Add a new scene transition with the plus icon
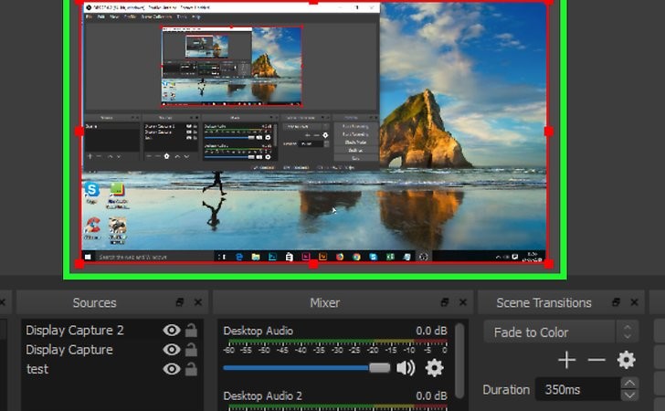The height and width of the screenshot is (411, 665). pyautogui.click(x=566, y=360)
